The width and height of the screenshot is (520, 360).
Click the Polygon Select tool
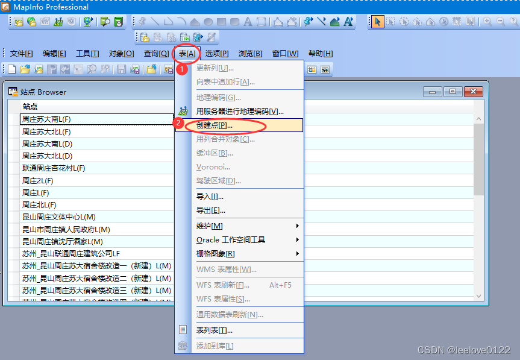pos(417,22)
